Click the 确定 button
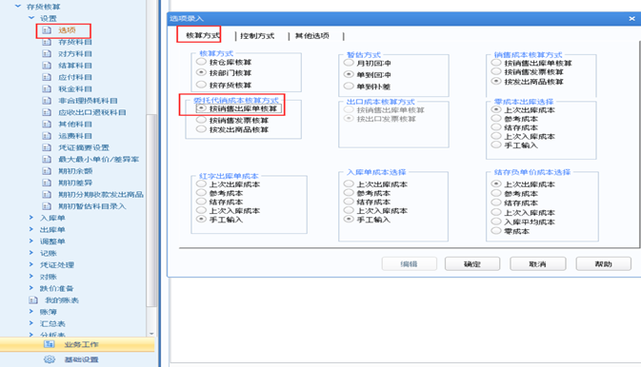Image resolution: width=641 pixels, height=367 pixels. [472, 264]
